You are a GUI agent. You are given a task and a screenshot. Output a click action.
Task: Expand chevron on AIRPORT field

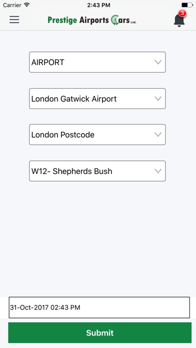(158, 62)
